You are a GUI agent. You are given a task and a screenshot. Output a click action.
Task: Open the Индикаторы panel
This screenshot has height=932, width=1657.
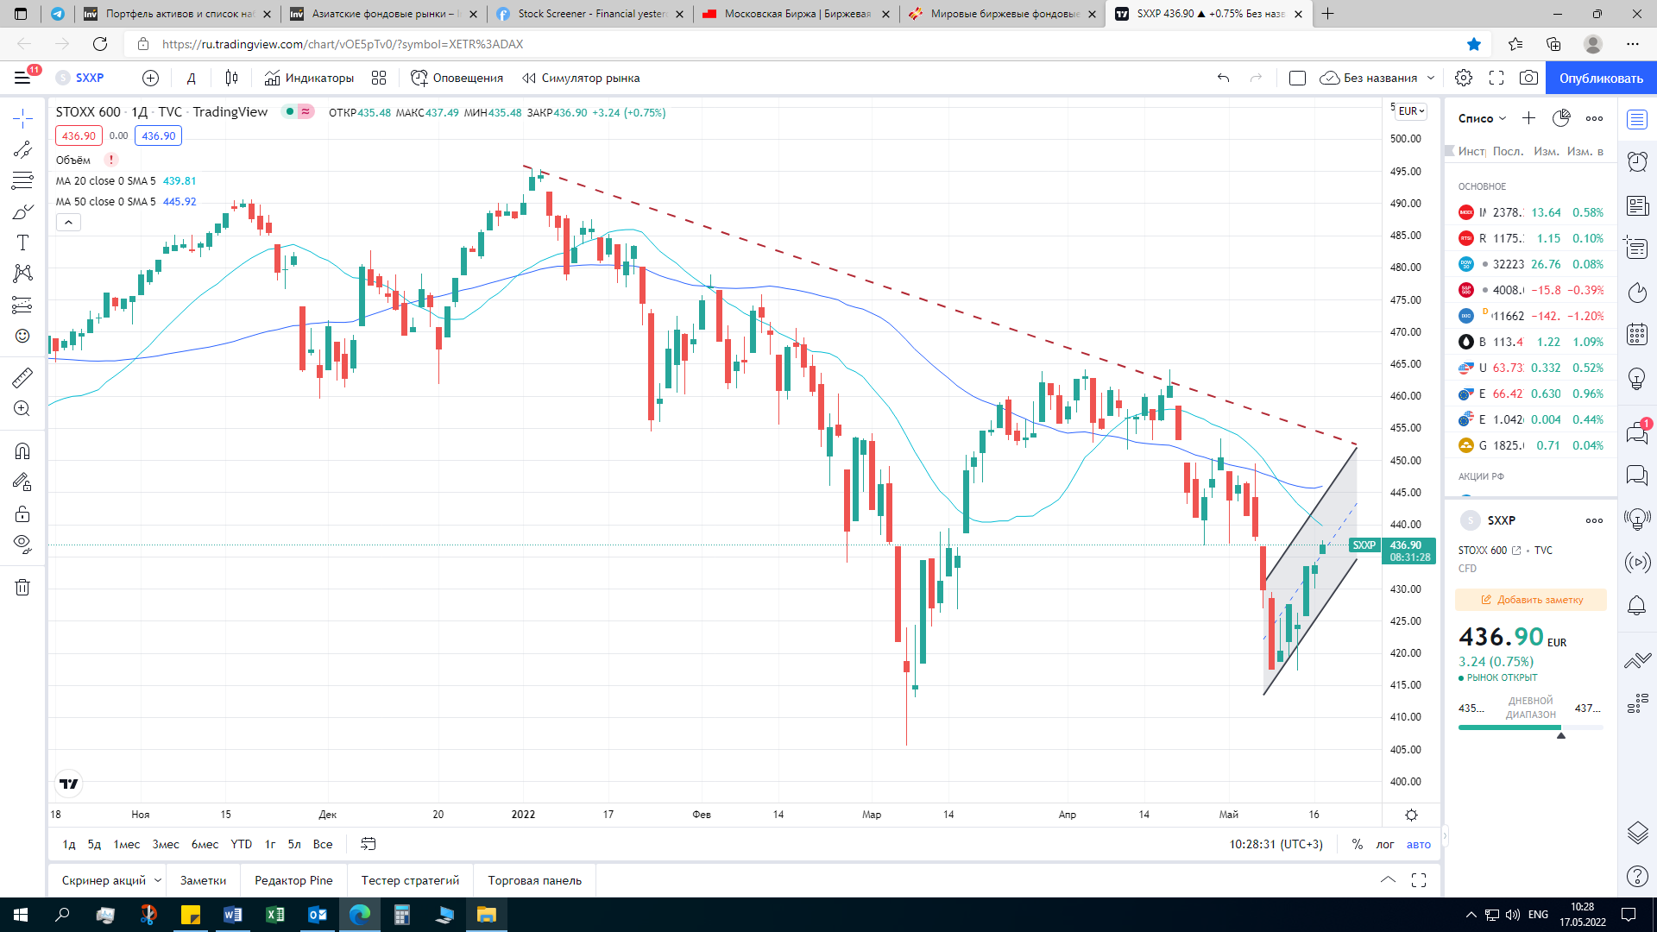point(309,78)
